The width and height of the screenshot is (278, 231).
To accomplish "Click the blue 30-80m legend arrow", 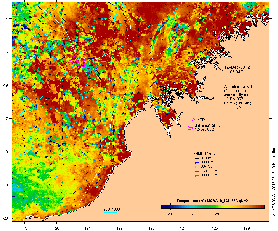I will point(197,163).
